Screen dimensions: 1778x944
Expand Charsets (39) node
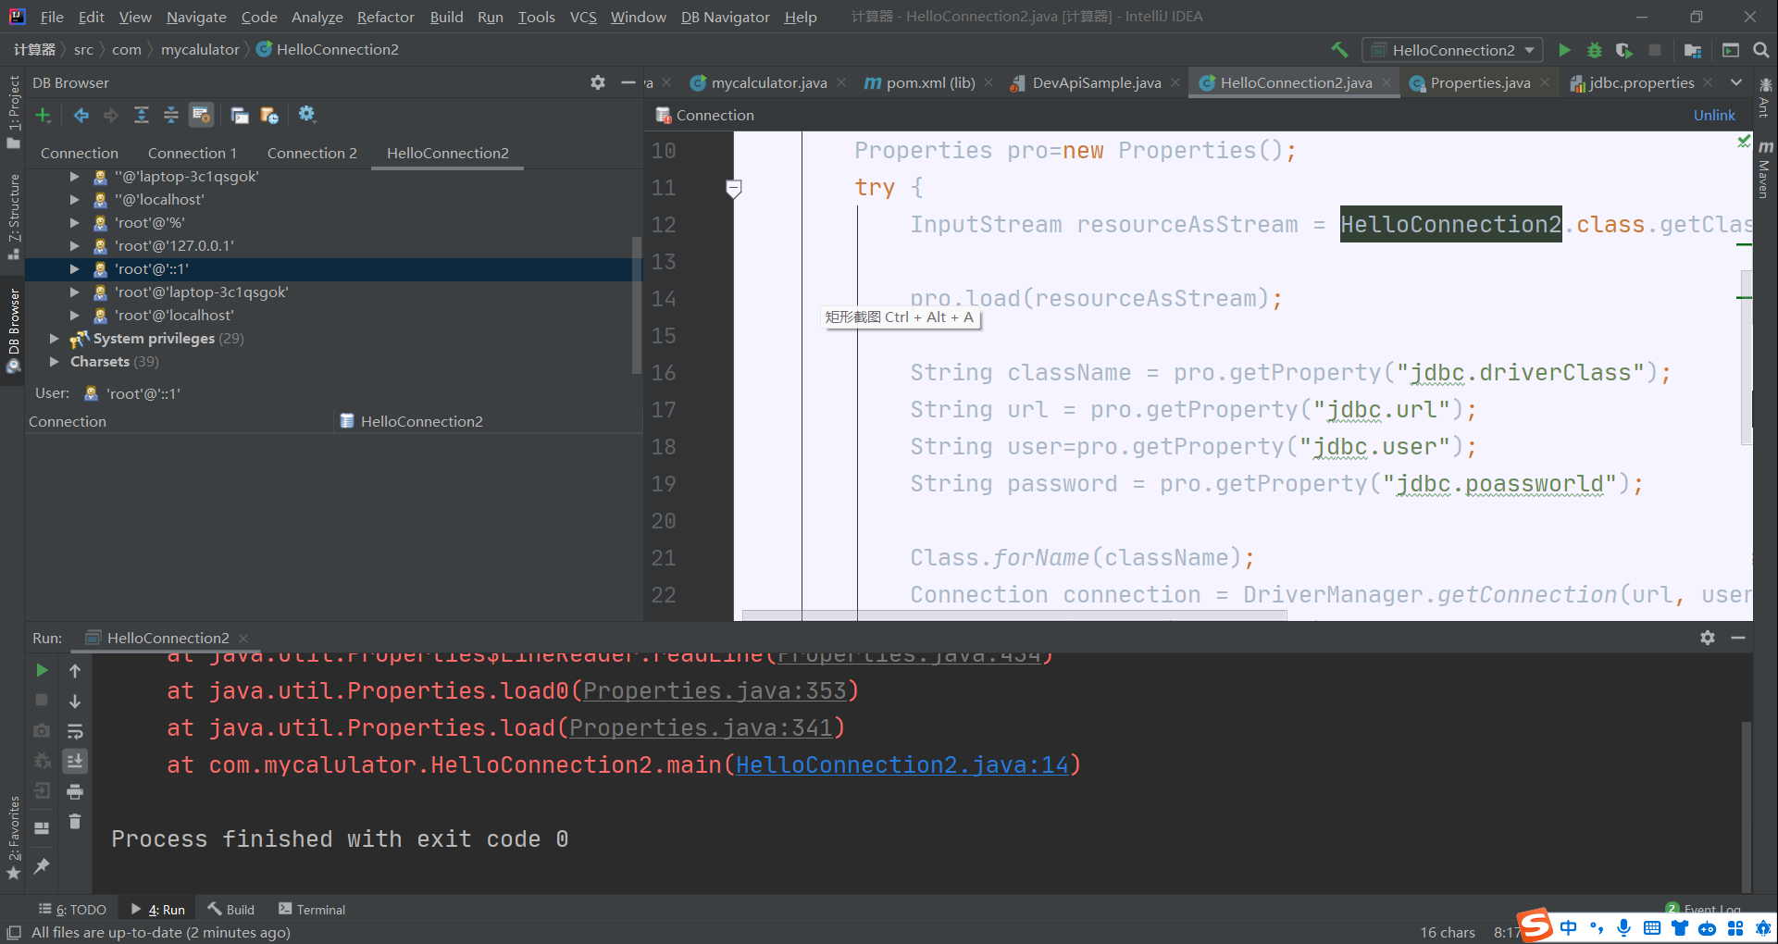(55, 361)
